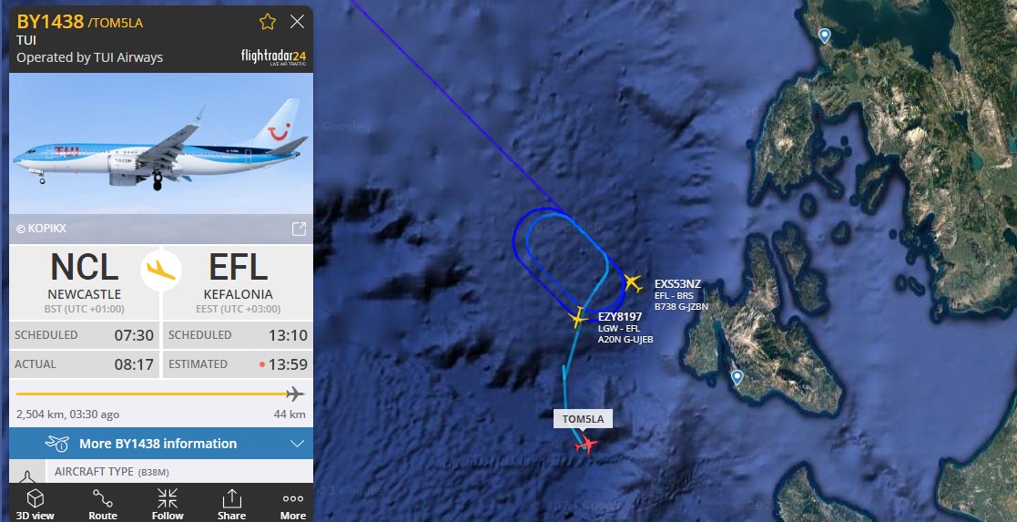1017x522 pixels.
Task: Show the flight Route
Action: click(103, 504)
